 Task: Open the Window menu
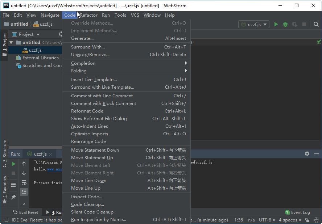point(152,15)
